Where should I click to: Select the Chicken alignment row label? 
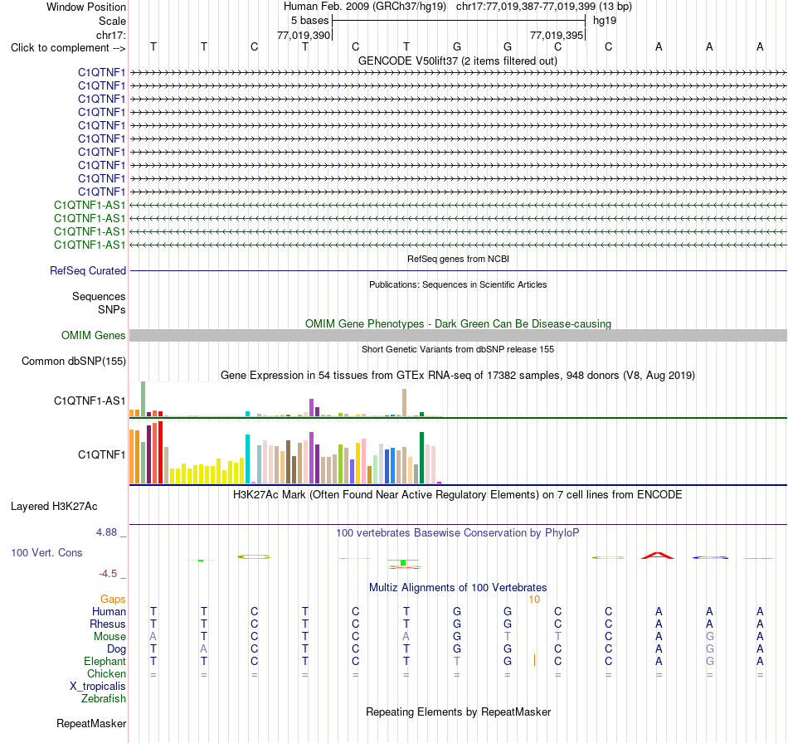(x=106, y=673)
